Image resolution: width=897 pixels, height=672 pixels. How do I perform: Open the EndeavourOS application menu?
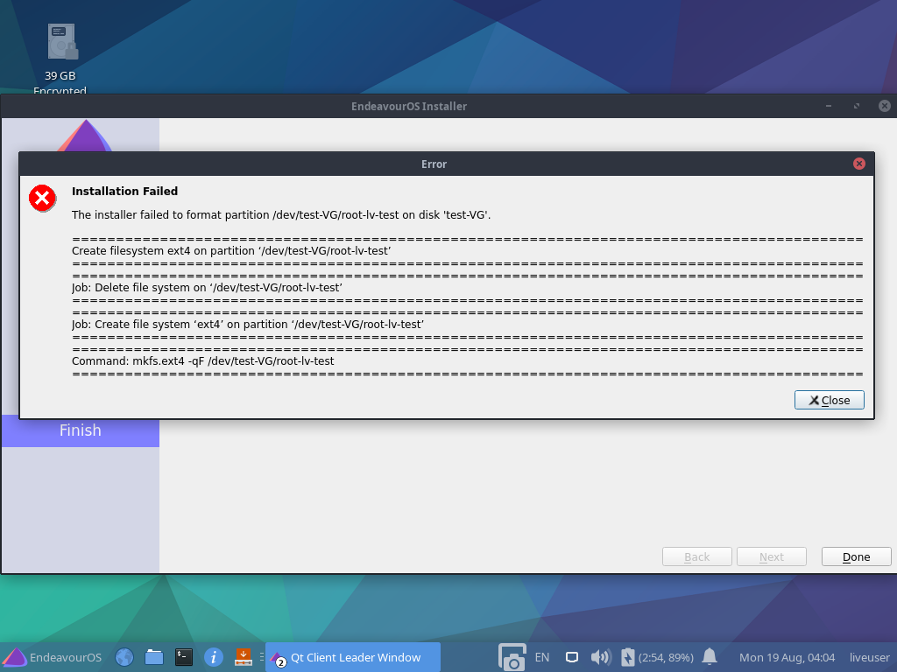[53, 657]
